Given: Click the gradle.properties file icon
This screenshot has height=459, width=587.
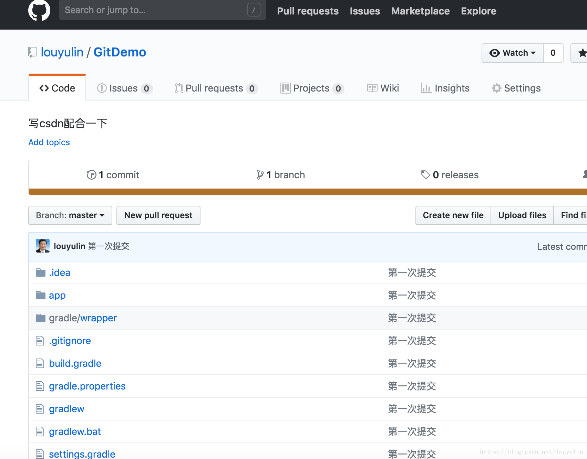Looking at the screenshot, I should (40, 386).
